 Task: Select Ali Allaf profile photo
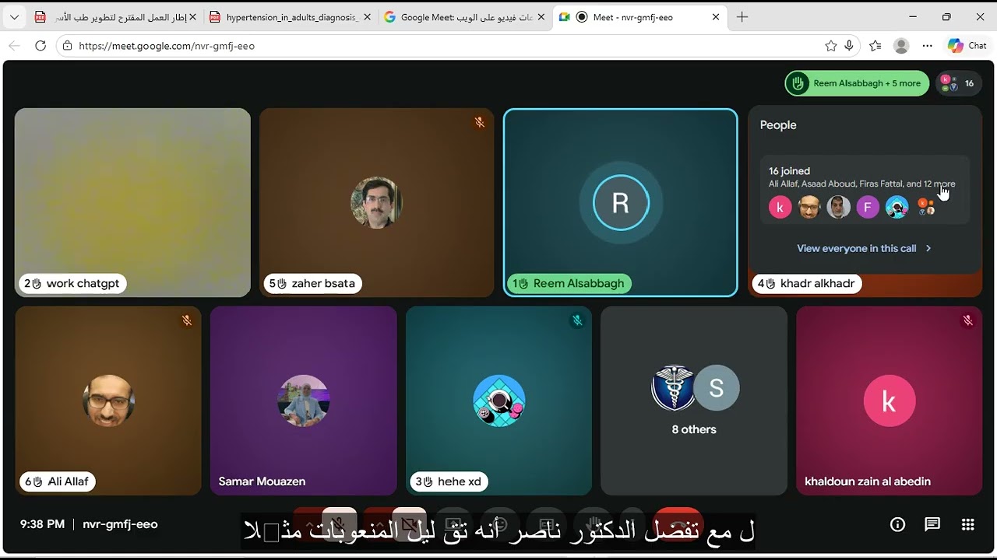[108, 401]
